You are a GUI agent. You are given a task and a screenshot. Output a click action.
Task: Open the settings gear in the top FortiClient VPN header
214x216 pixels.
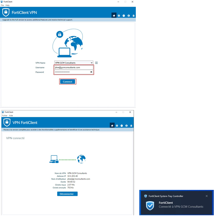point(119,16)
